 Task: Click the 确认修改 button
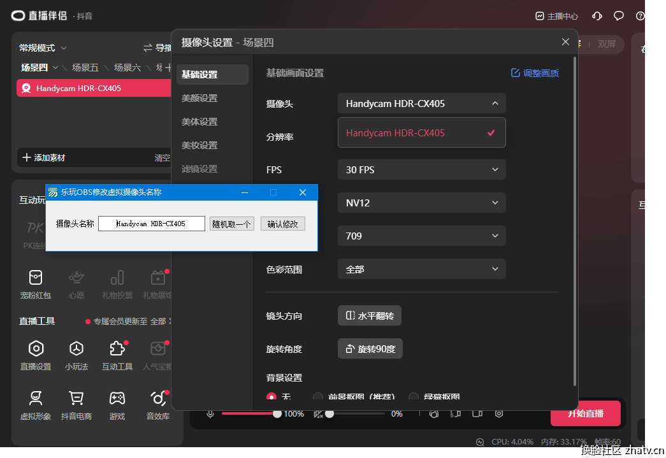282,224
